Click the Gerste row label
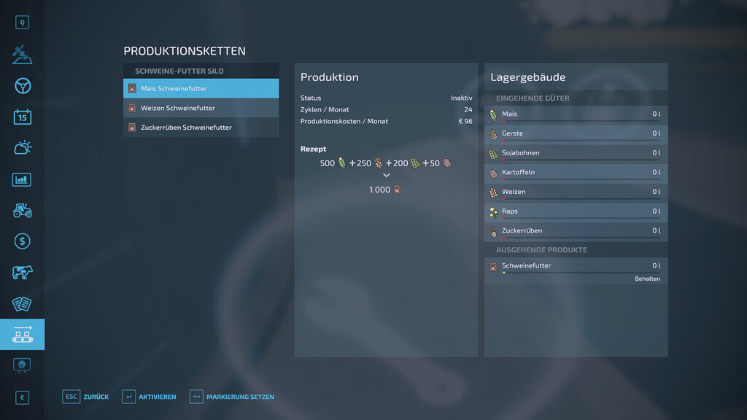 coord(512,133)
